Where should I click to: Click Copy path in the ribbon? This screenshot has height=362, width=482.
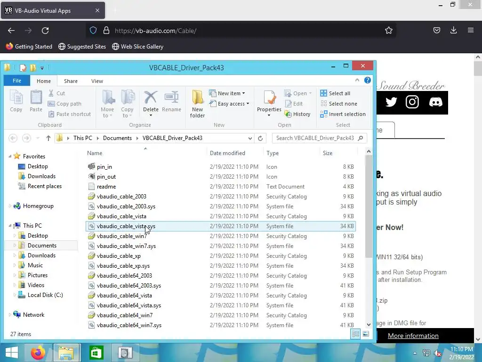click(x=65, y=104)
